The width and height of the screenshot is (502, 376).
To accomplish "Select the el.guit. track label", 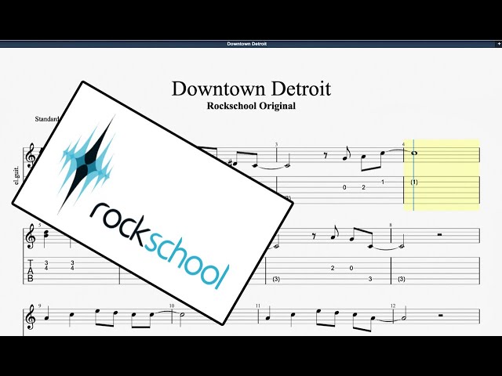I will pos(16,176).
